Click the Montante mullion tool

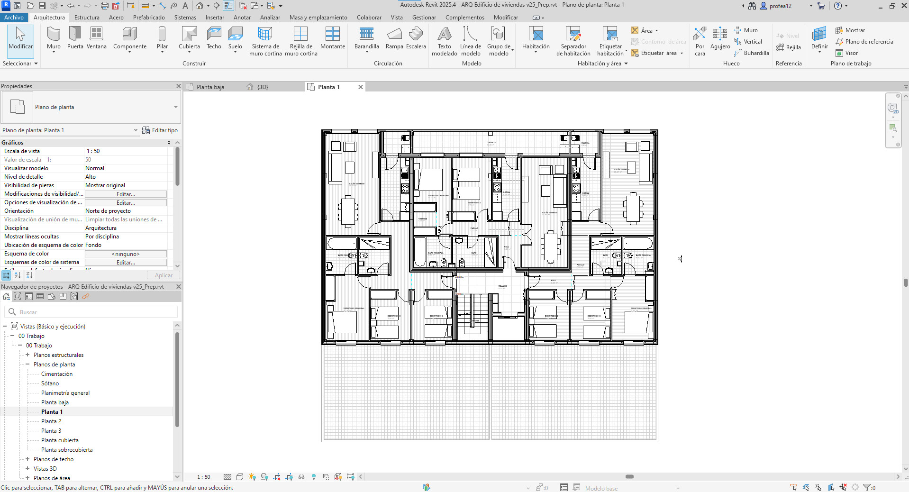332,38
